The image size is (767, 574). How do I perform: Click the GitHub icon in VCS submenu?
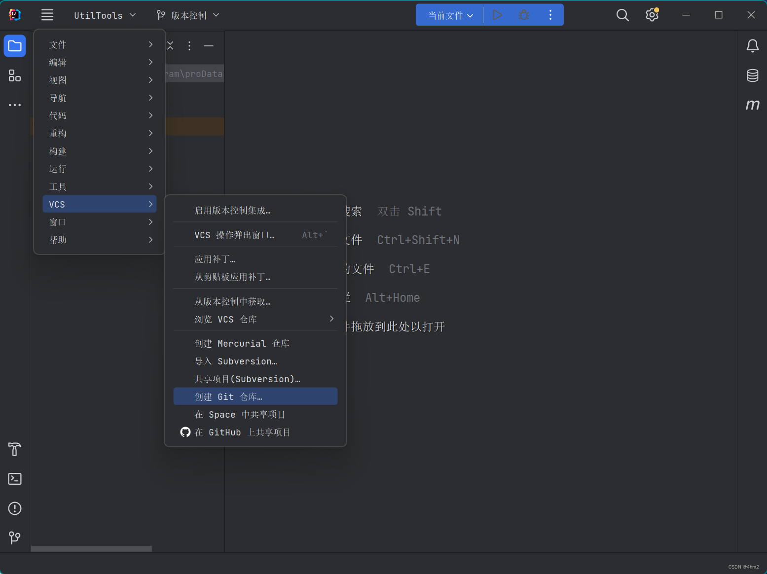(185, 432)
